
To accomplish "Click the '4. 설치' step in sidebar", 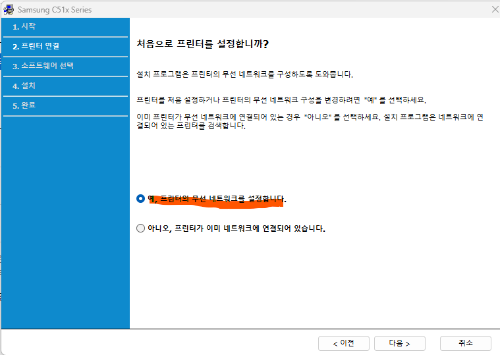I will pyautogui.click(x=24, y=86).
